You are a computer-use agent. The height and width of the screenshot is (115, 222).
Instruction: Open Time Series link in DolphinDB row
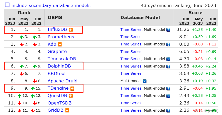click(131, 66)
